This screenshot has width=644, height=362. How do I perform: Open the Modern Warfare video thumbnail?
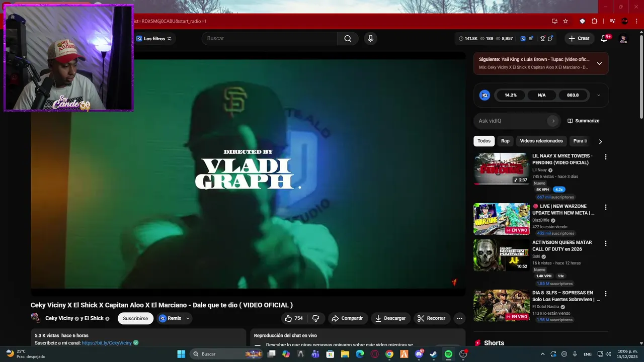tap(502, 255)
